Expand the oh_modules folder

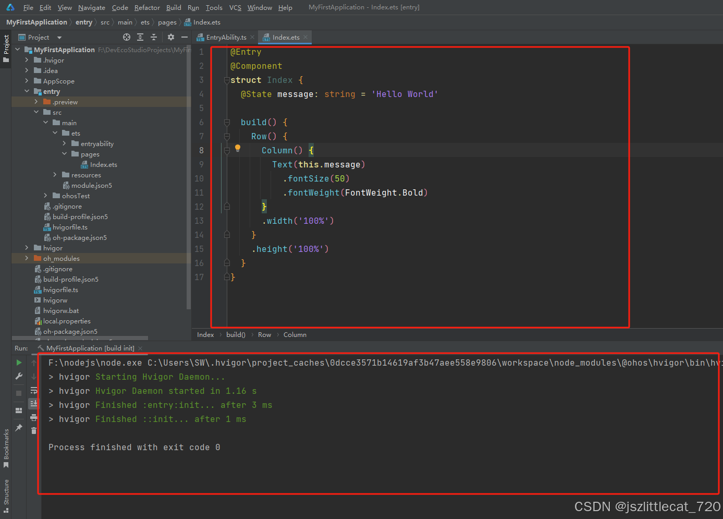pos(27,258)
